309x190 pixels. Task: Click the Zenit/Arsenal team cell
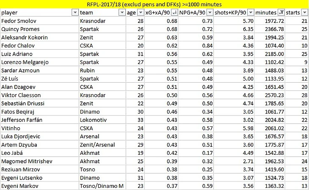point(102,145)
